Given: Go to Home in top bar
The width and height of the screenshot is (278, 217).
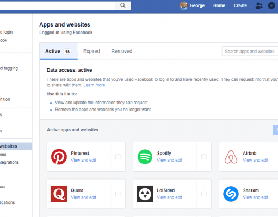Looking at the screenshot, I should point(219,5).
